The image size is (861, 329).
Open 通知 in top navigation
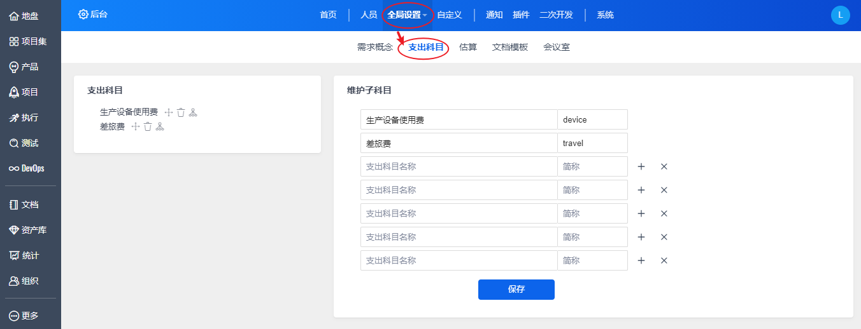pos(494,15)
